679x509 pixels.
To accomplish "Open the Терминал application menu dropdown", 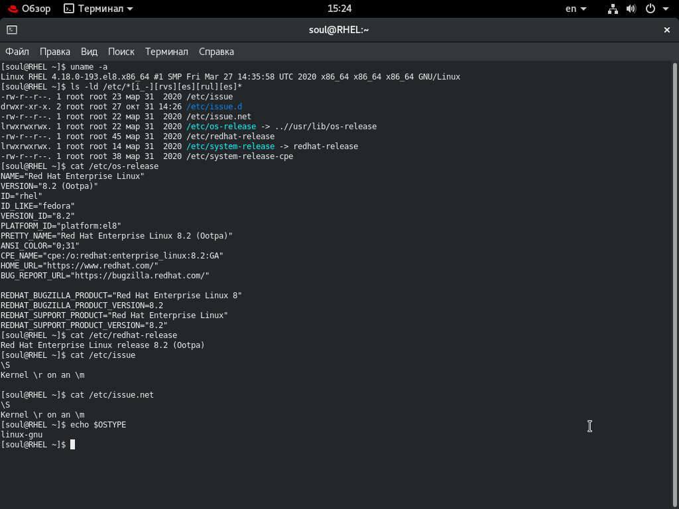I will click(98, 9).
